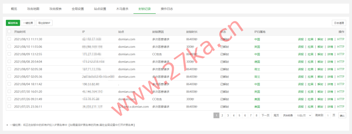Click 解封 for the 2021/08/07 02:05:38 row

320,69
